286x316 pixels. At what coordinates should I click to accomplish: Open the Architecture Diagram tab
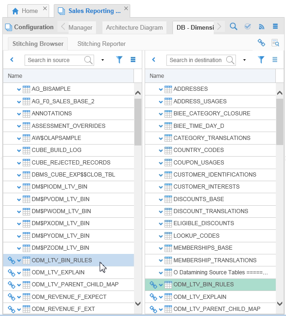click(x=134, y=27)
